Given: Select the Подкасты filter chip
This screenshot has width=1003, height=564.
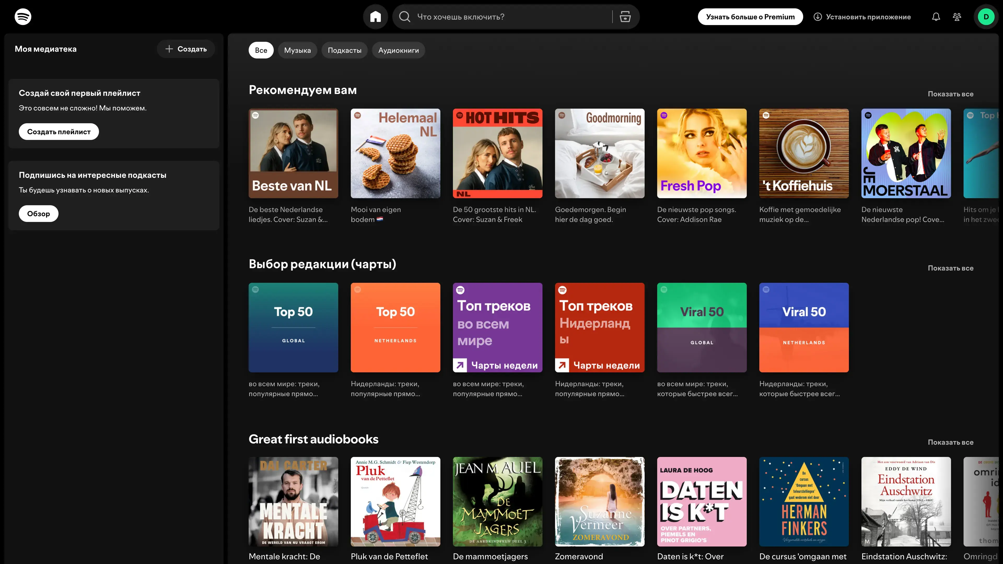Looking at the screenshot, I should pos(344,50).
